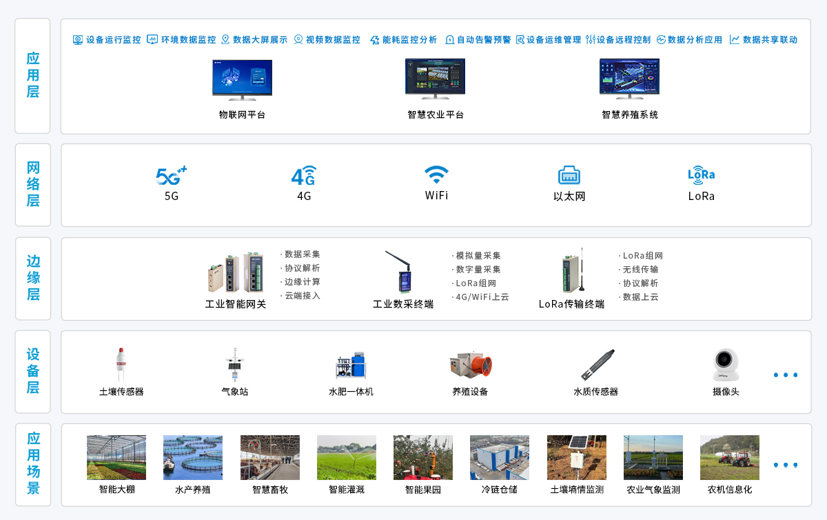
Task: Expand more devices via device layer ellipsis
Action: pos(786,375)
